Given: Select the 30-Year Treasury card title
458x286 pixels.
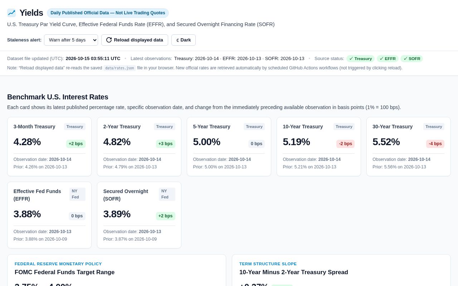Looking at the screenshot, I should click(393, 127).
